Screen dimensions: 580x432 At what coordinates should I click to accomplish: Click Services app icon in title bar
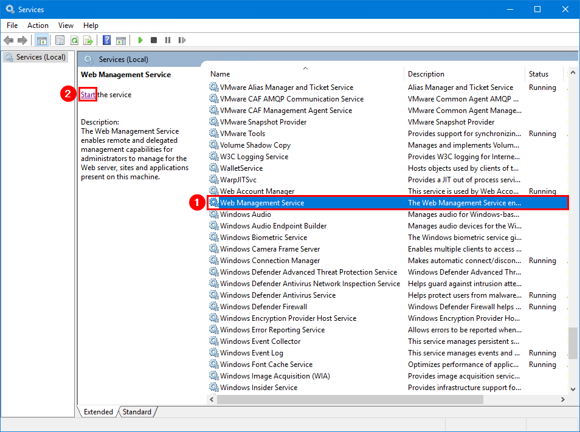[x=10, y=9]
